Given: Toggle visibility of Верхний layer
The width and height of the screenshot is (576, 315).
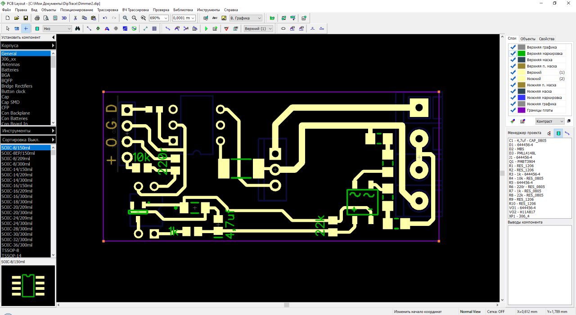Looking at the screenshot, I should coord(513,72).
